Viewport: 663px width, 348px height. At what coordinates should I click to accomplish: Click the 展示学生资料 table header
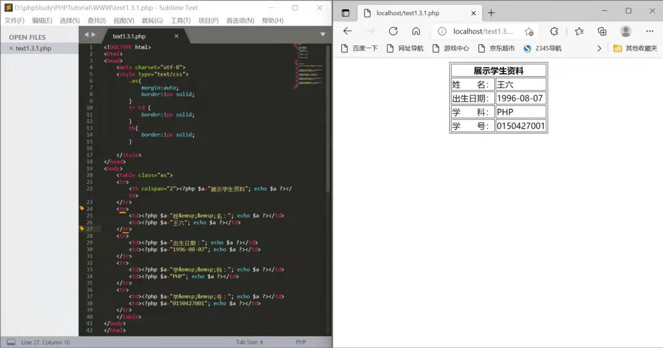pyautogui.click(x=498, y=70)
